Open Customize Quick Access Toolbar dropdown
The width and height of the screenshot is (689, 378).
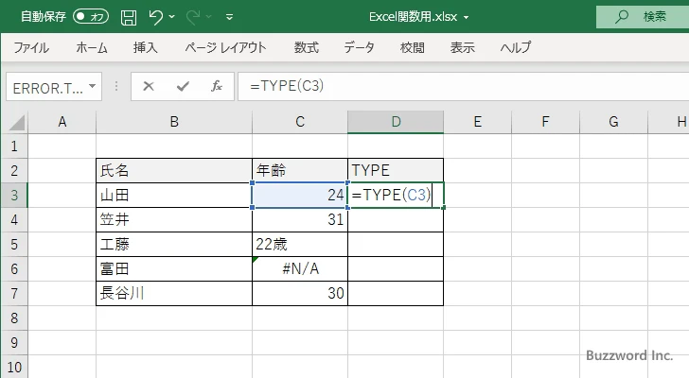[229, 17]
